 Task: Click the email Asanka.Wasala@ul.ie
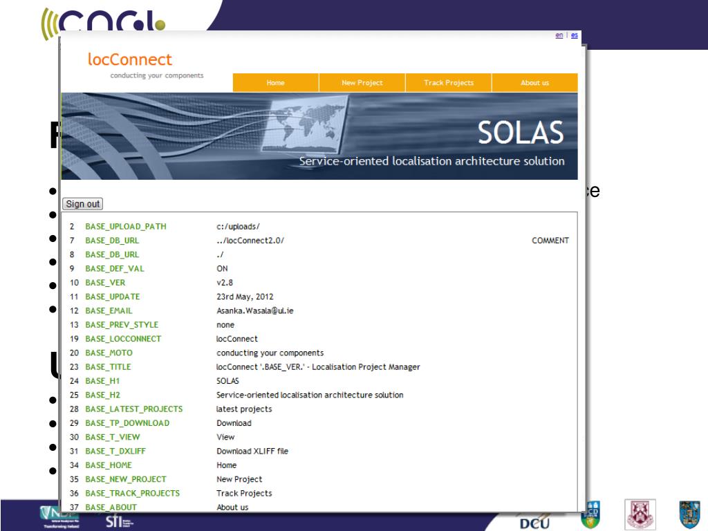(254, 310)
